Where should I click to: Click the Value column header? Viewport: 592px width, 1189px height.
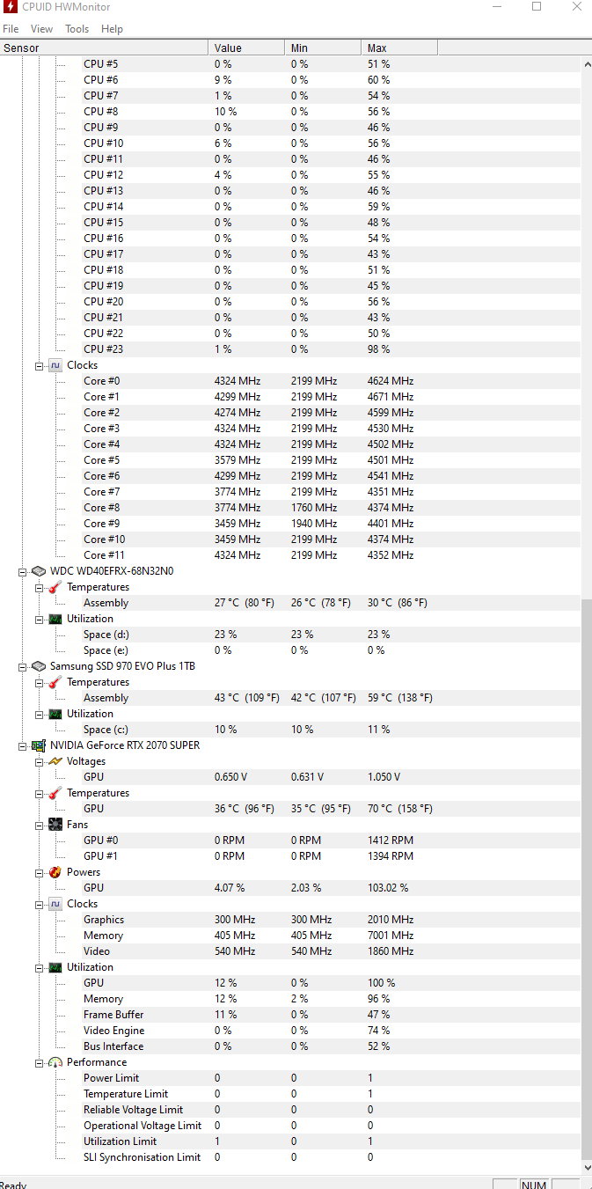point(246,48)
